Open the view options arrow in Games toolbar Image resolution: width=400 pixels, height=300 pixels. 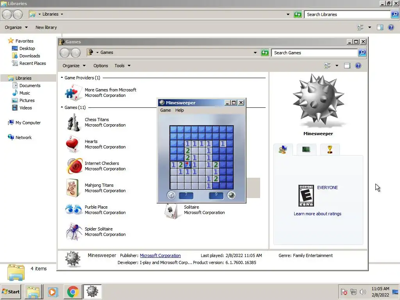(337, 66)
